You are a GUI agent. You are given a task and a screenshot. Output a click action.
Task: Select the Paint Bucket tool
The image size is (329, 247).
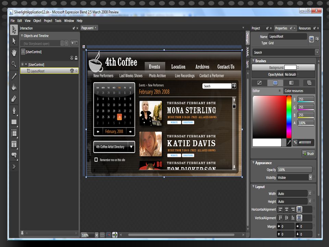tap(14, 87)
